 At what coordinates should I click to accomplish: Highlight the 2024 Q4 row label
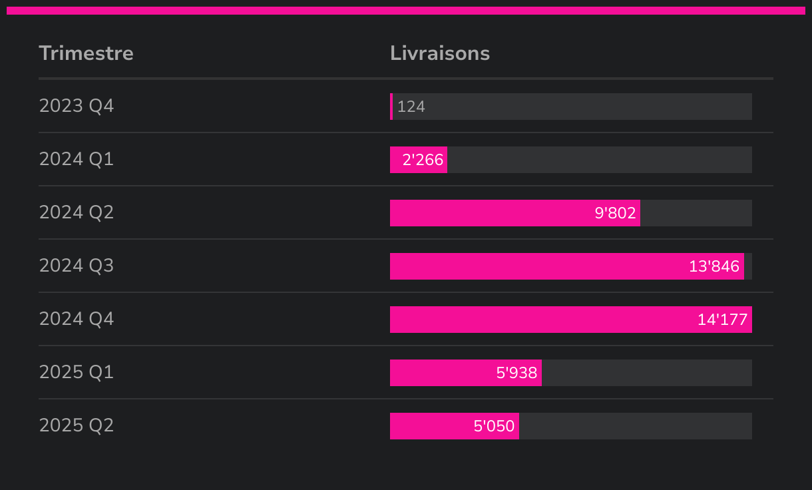(x=77, y=319)
